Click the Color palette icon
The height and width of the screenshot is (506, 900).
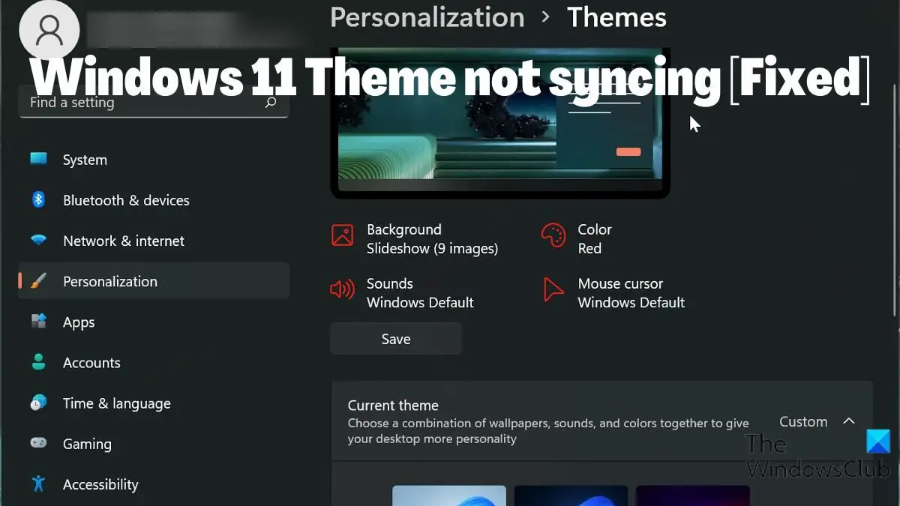point(553,235)
